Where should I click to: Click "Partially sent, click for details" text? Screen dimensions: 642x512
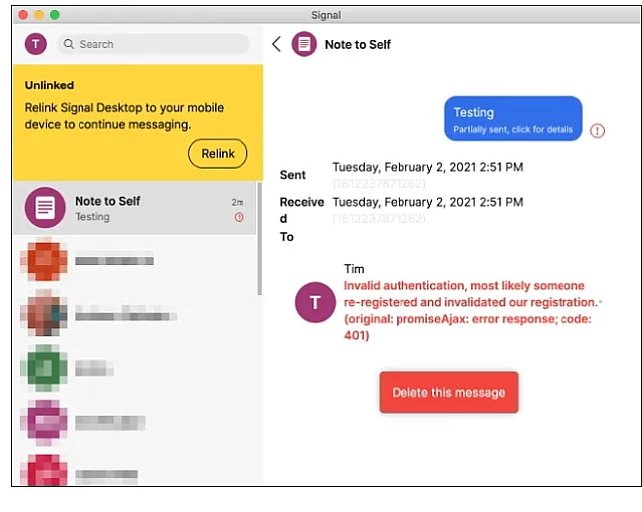click(514, 130)
